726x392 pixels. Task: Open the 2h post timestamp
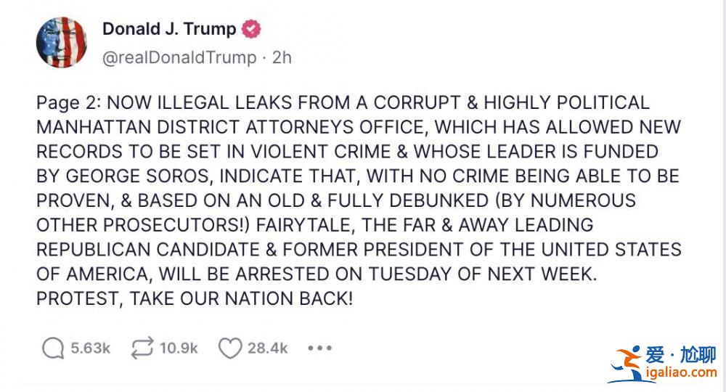282,57
